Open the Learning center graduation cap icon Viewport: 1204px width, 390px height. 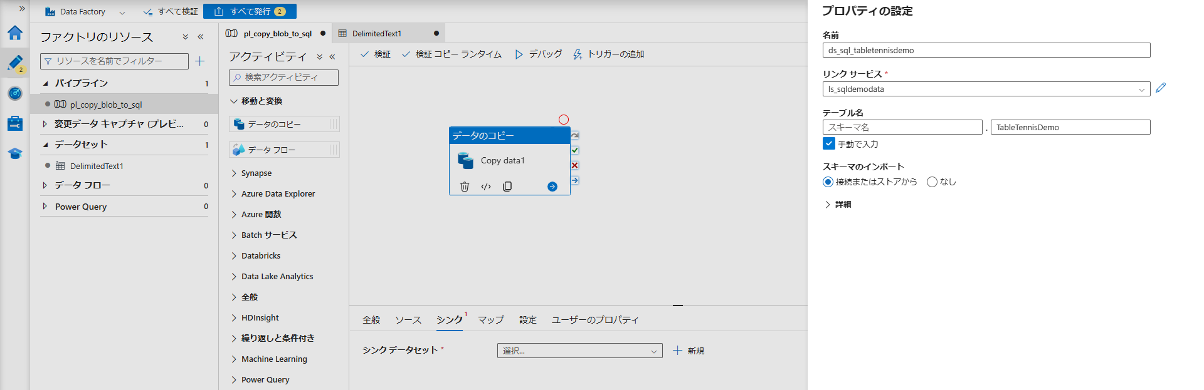[x=15, y=153]
